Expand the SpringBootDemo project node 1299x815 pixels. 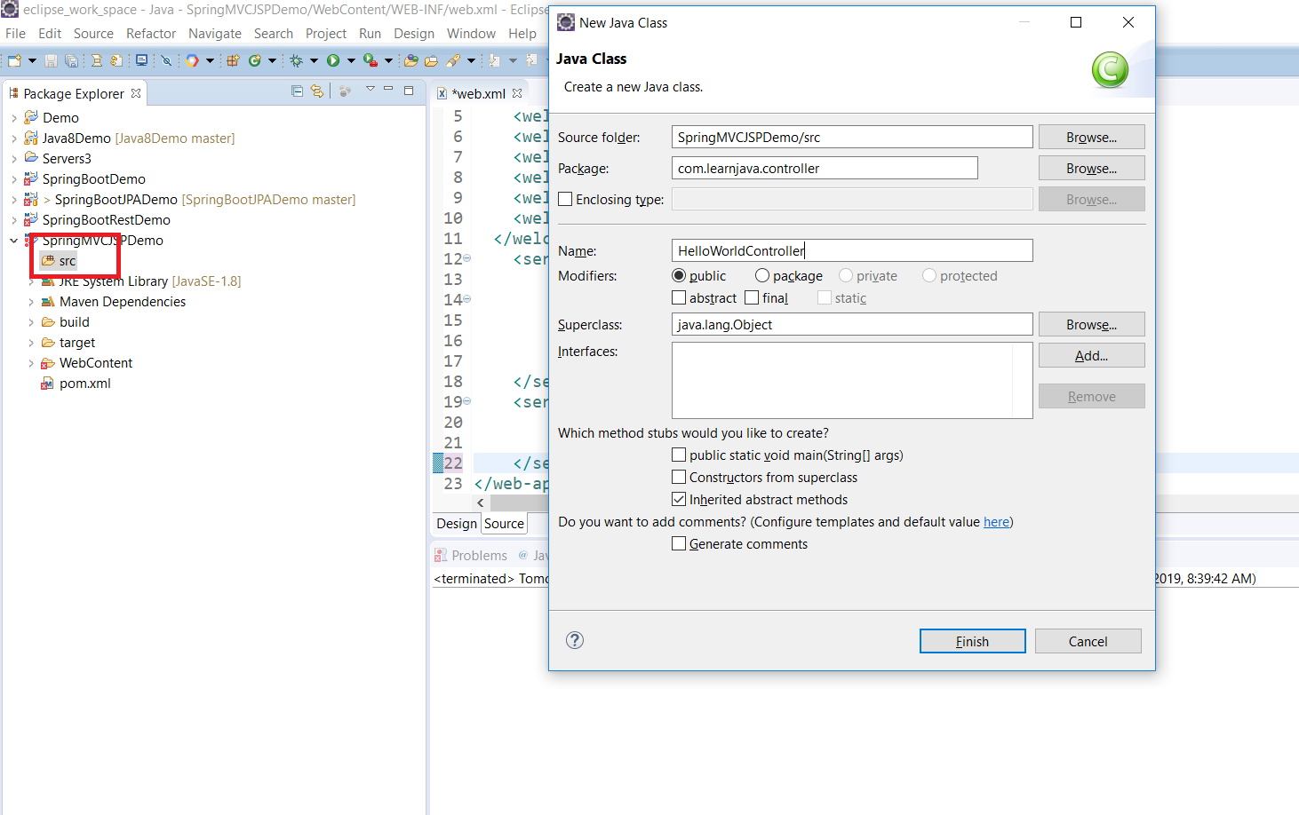(14, 179)
